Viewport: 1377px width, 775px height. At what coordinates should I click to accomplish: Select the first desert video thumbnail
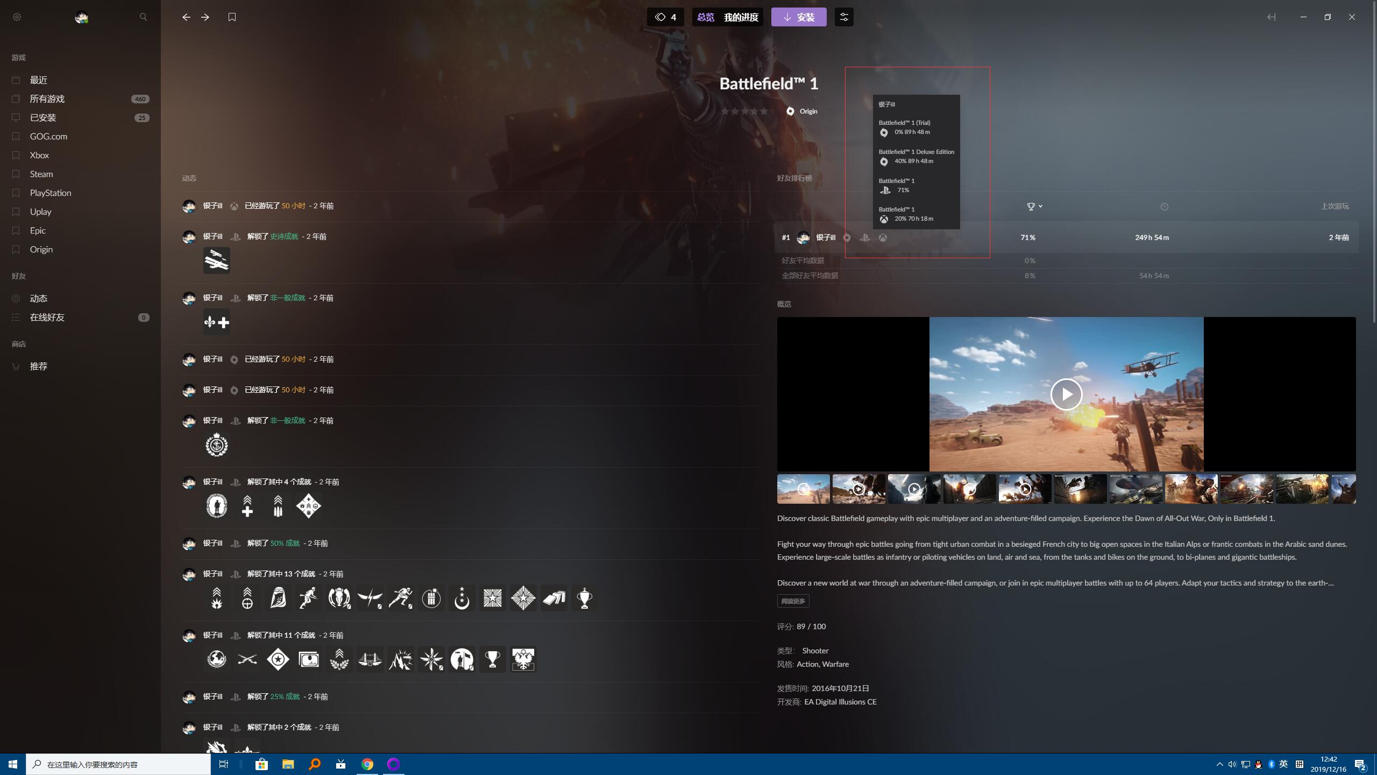803,489
